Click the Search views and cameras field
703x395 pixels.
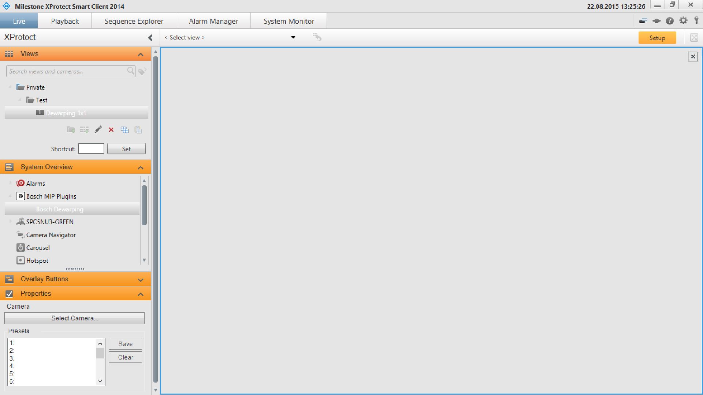[x=71, y=71]
